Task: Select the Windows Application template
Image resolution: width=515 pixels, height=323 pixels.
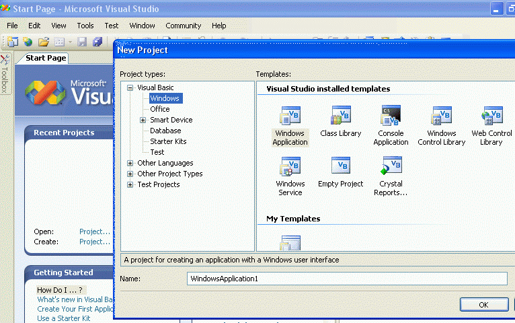Action: pos(290,126)
